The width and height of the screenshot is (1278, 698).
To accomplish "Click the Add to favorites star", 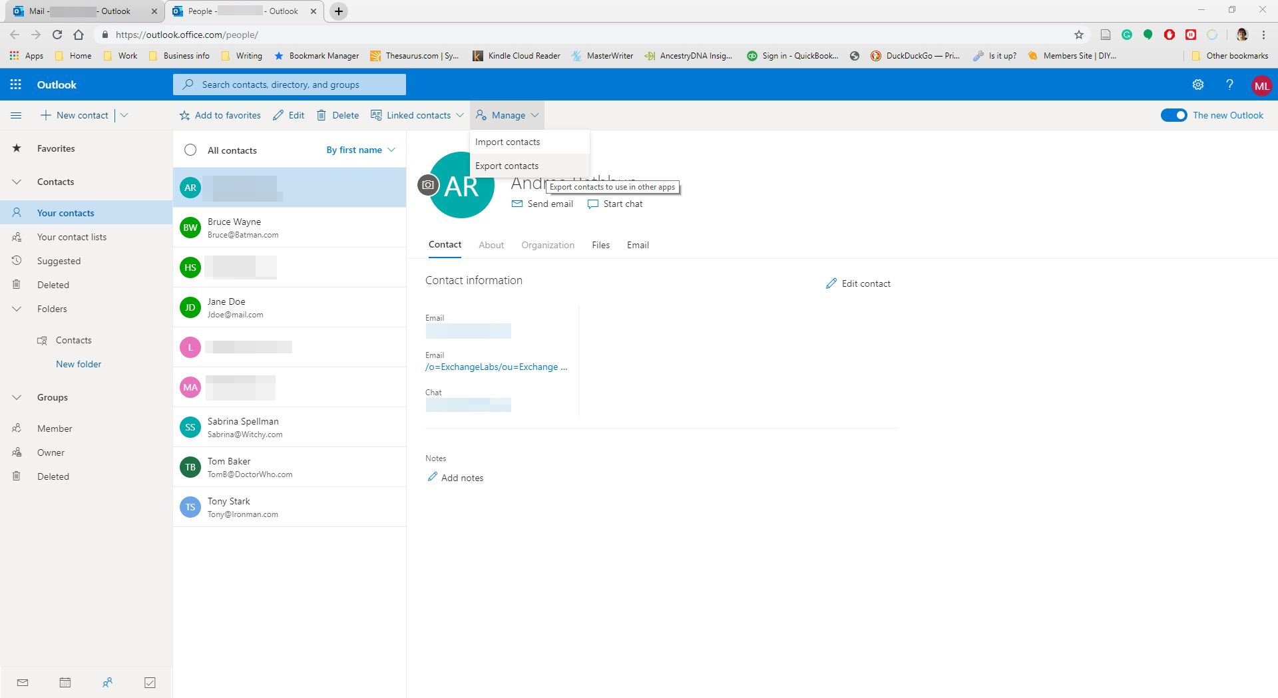I will click(x=184, y=115).
